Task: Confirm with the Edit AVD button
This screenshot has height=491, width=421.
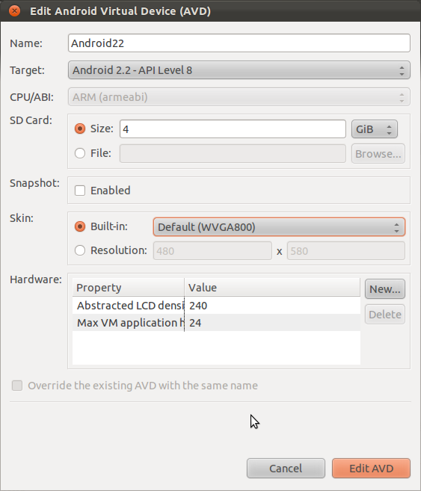Action: coord(371,469)
